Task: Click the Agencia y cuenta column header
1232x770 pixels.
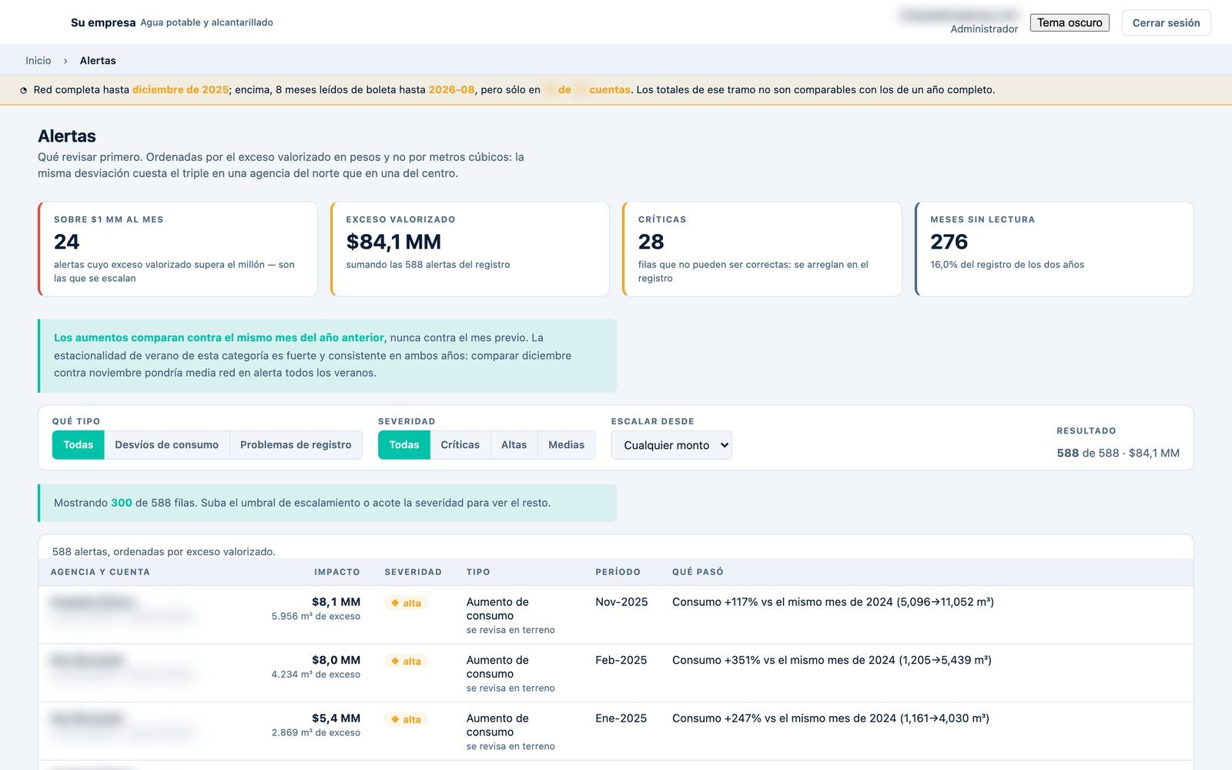Action: pyautogui.click(x=100, y=572)
